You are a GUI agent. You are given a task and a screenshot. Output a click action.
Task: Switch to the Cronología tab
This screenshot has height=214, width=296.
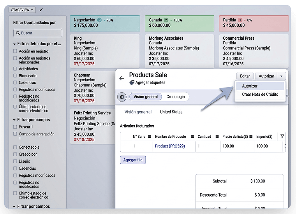click(175, 97)
